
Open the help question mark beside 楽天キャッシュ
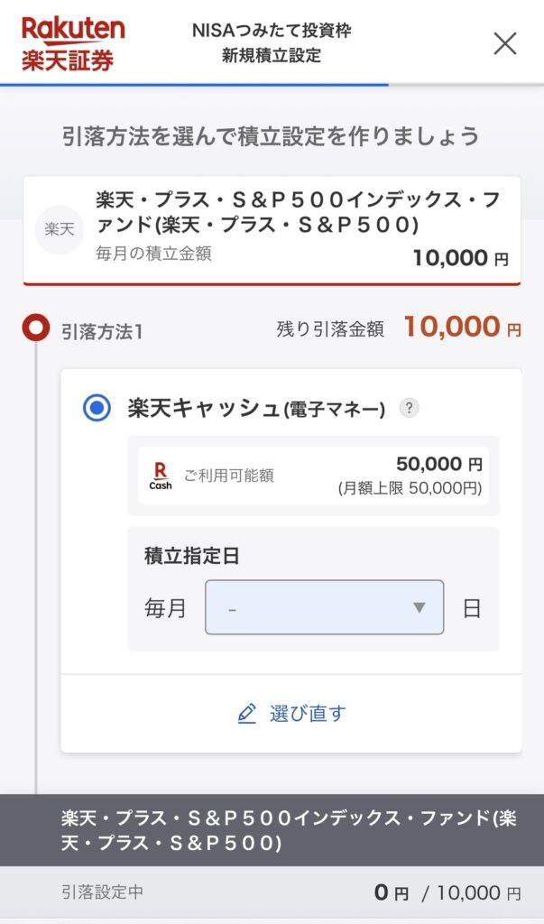pos(410,409)
